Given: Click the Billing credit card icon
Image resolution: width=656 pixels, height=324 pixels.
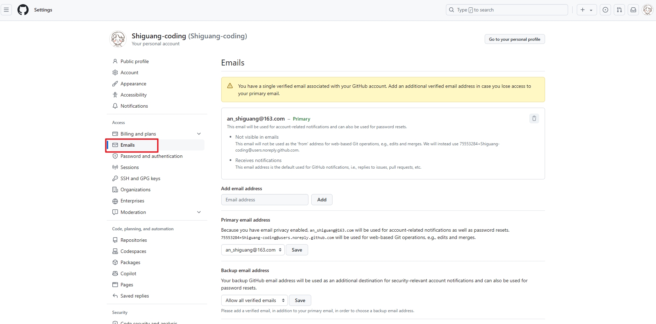Looking at the screenshot, I should pyautogui.click(x=115, y=134).
